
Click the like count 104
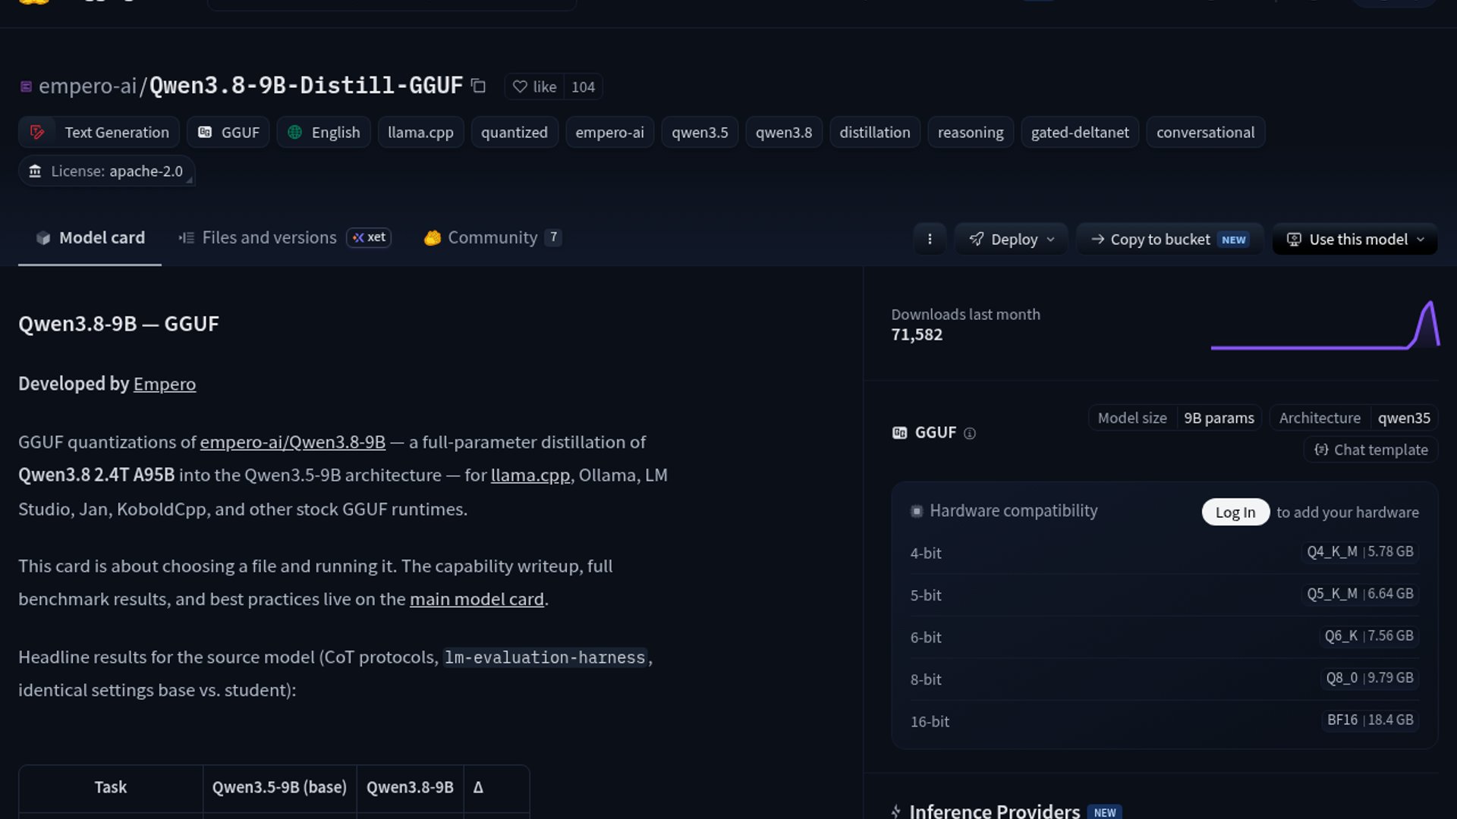coord(583,86)
